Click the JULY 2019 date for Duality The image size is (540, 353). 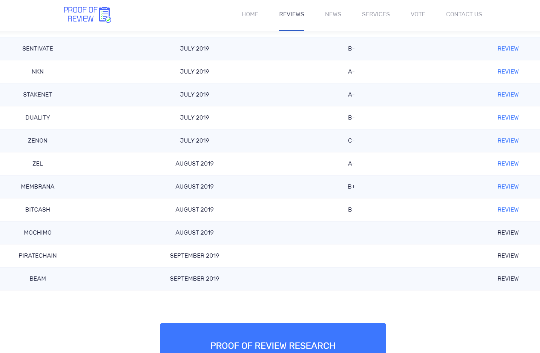[x=195, y=118]
